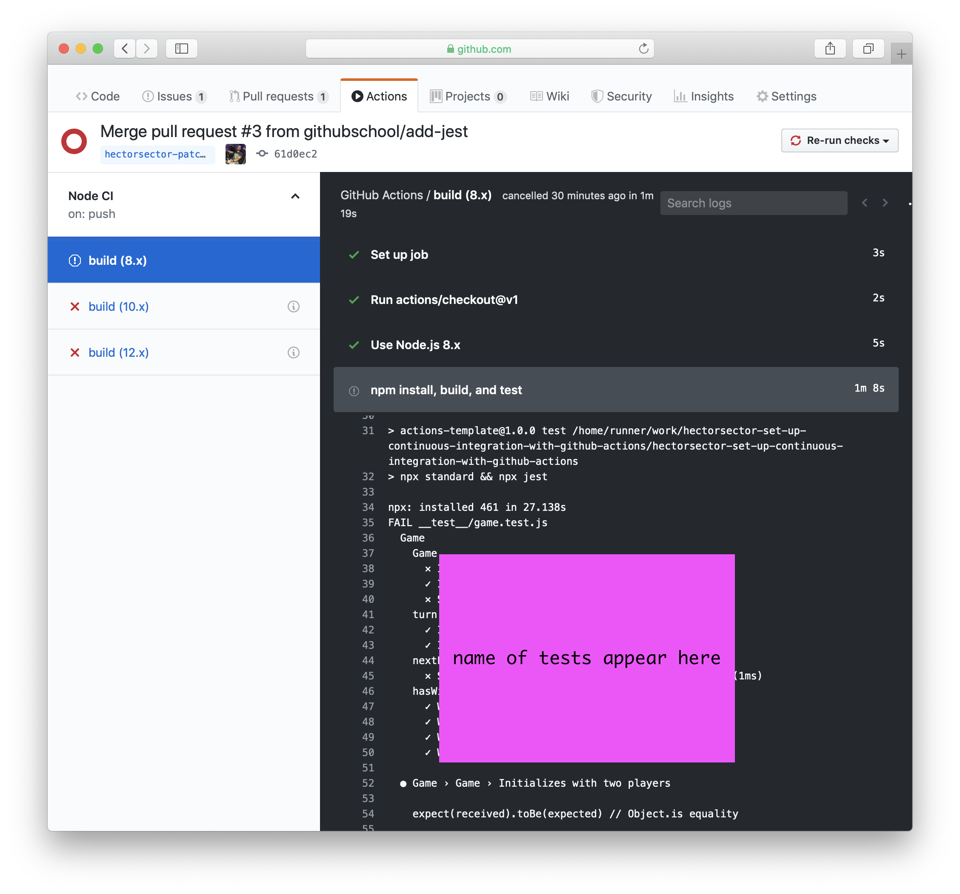Click the X icon next to build (12.x)
The image size is (960, 894).
tap(75, 352)
